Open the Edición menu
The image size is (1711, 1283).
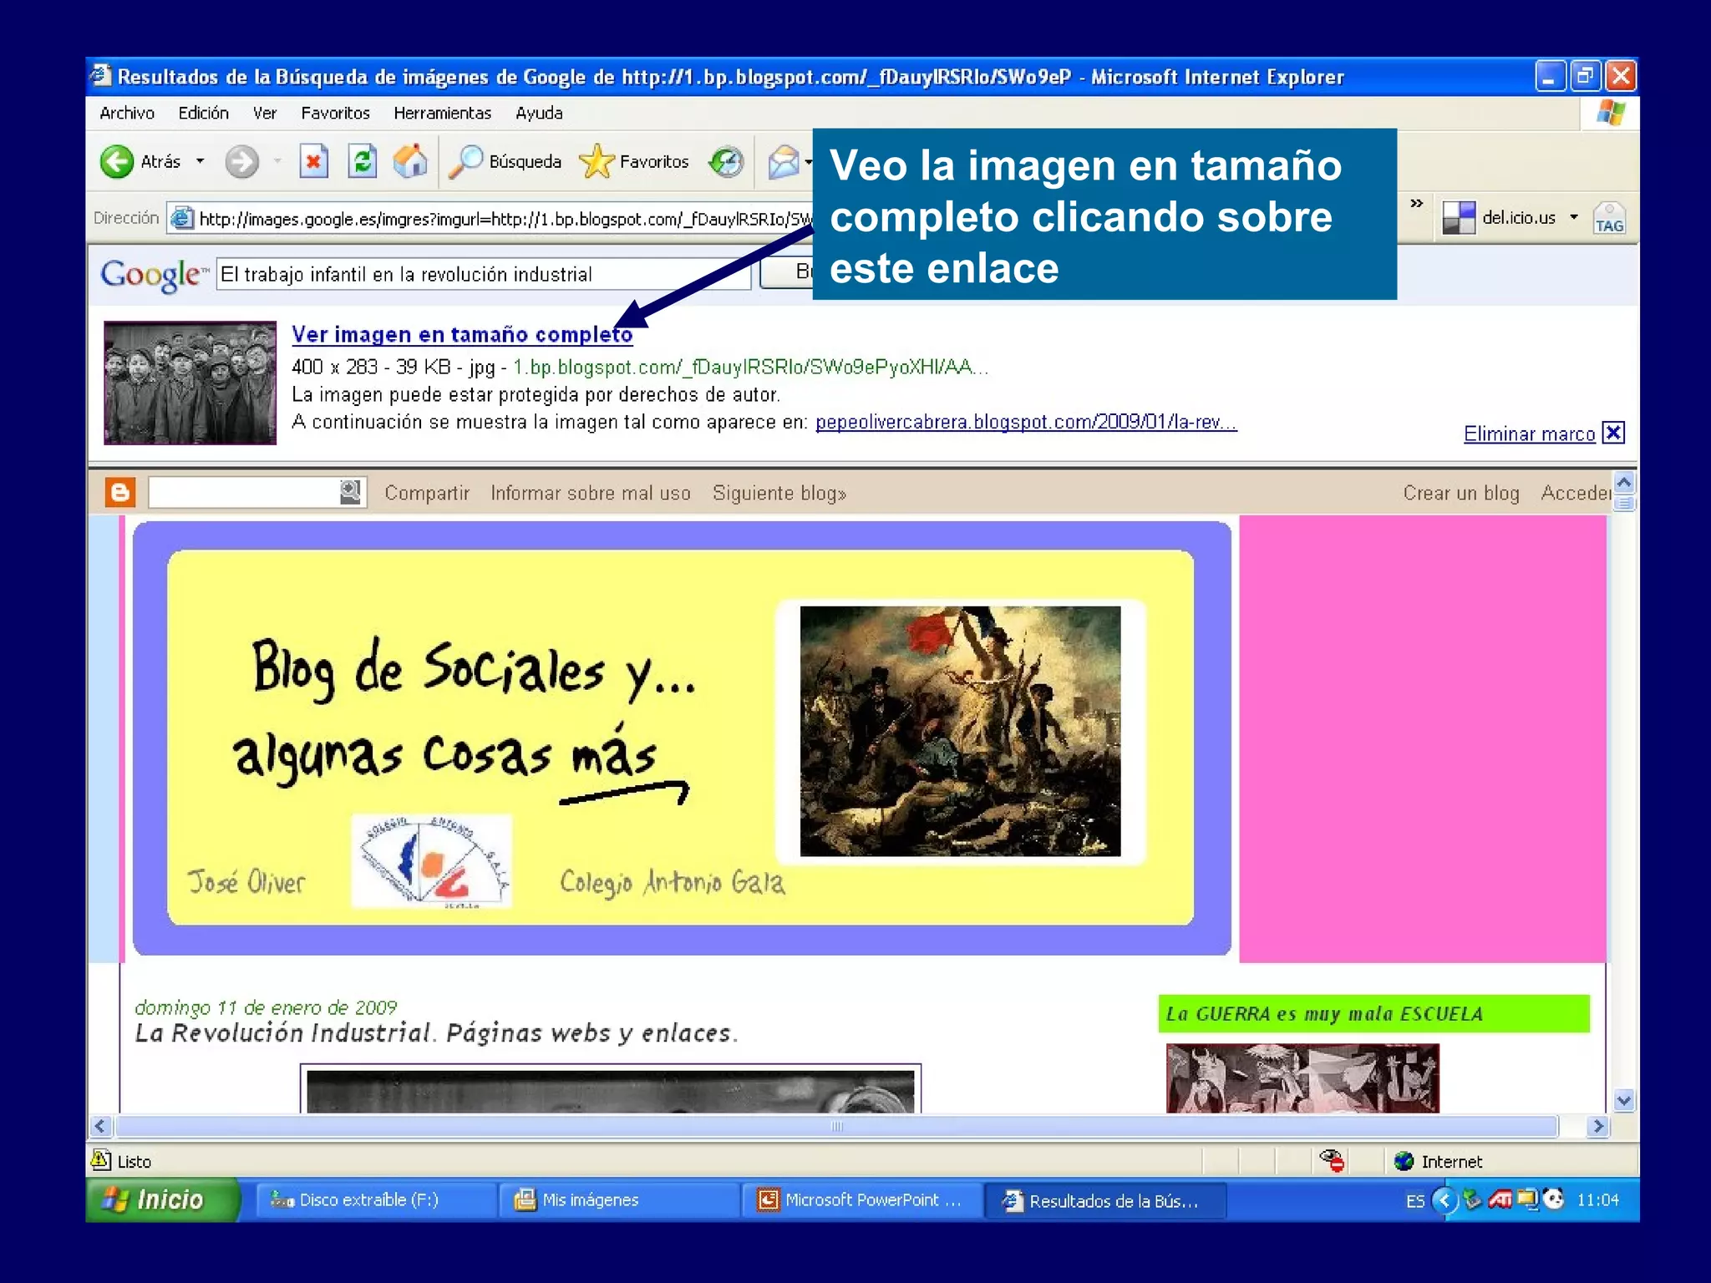click(203, 113)
